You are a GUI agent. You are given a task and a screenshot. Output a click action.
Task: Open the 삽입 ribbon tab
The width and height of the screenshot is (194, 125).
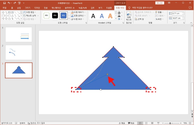click(x=19, y=7)
